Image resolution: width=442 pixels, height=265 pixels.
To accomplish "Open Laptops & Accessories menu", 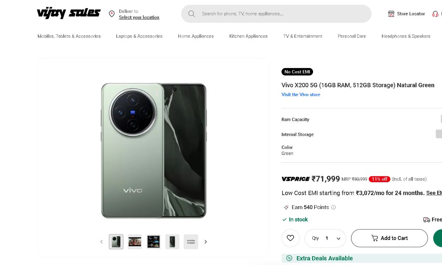I will point(139,36).
